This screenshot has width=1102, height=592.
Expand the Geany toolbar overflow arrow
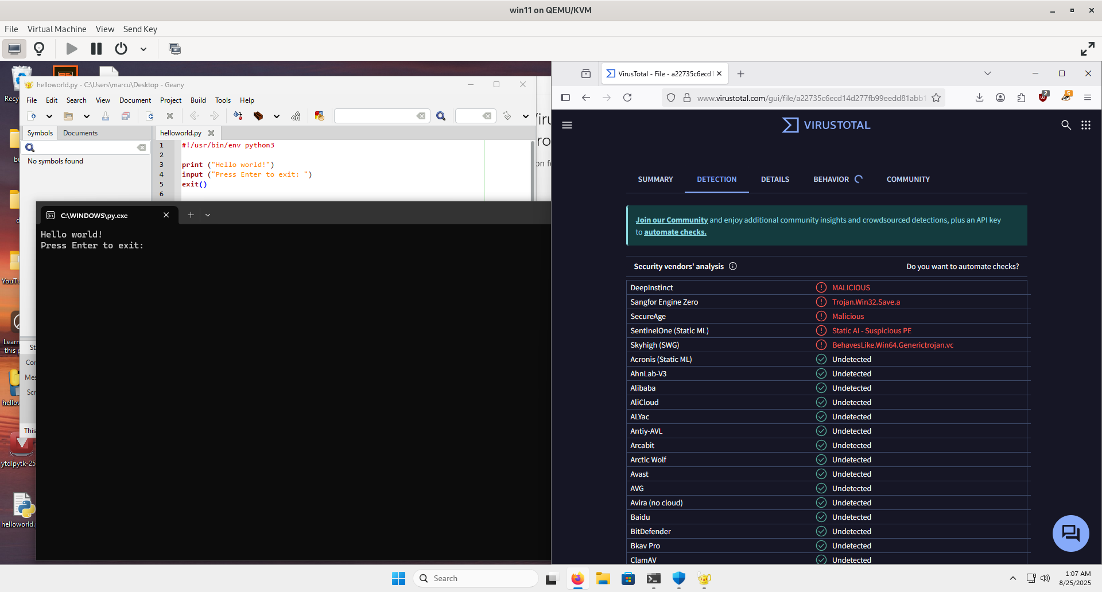coord(525,116)
